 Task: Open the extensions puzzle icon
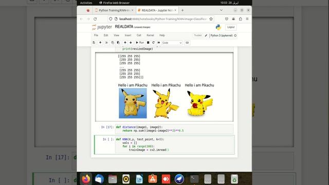[241, 19]
